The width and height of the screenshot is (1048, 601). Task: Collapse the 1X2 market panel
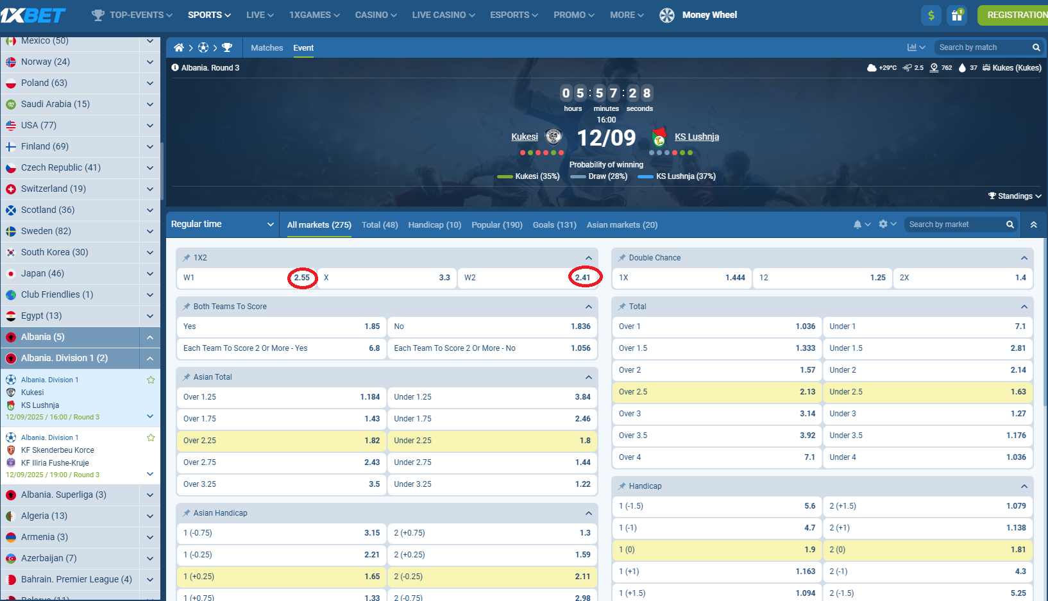tap(589, 258)
